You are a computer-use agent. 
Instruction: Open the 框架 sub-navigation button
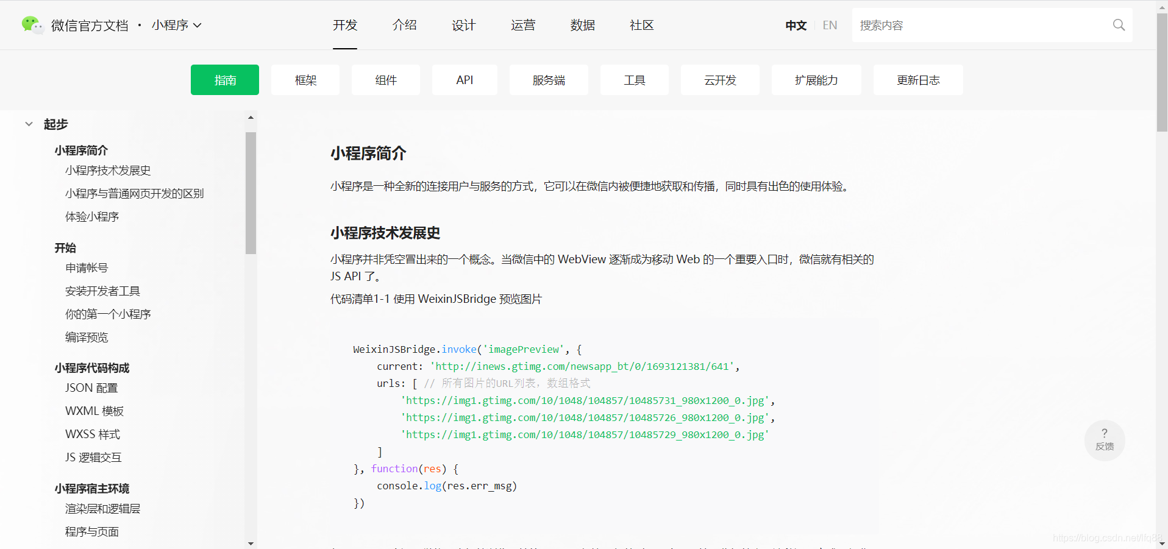[x=305, y=80]
